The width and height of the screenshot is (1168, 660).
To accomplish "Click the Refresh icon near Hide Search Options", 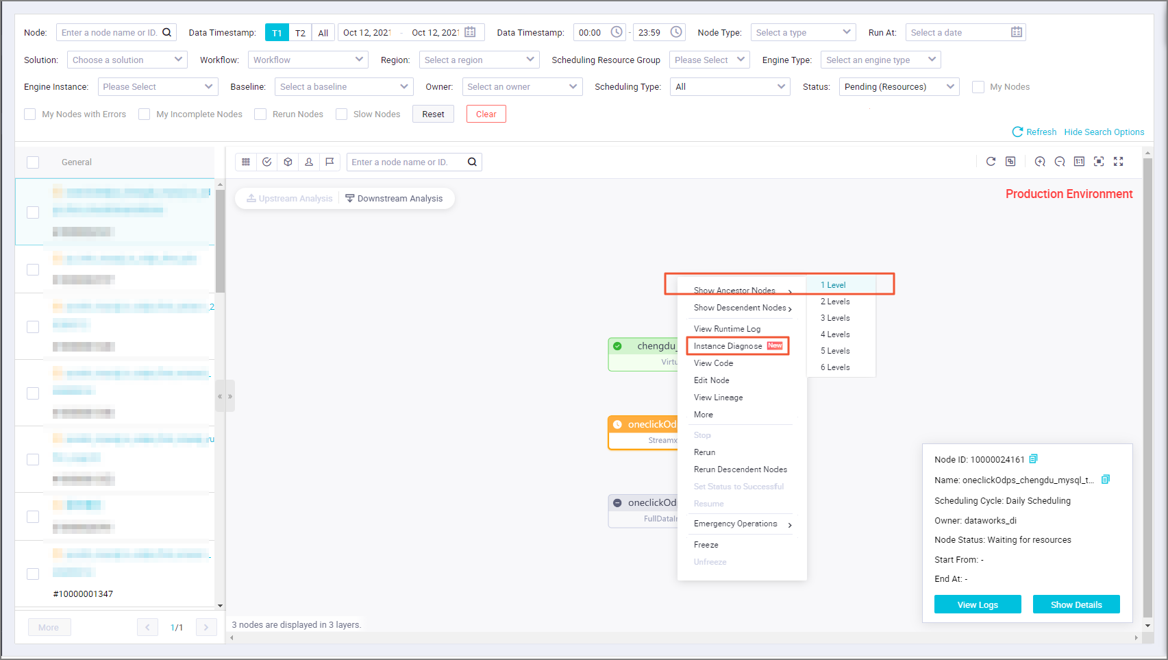I will (x=1017, y=132).
